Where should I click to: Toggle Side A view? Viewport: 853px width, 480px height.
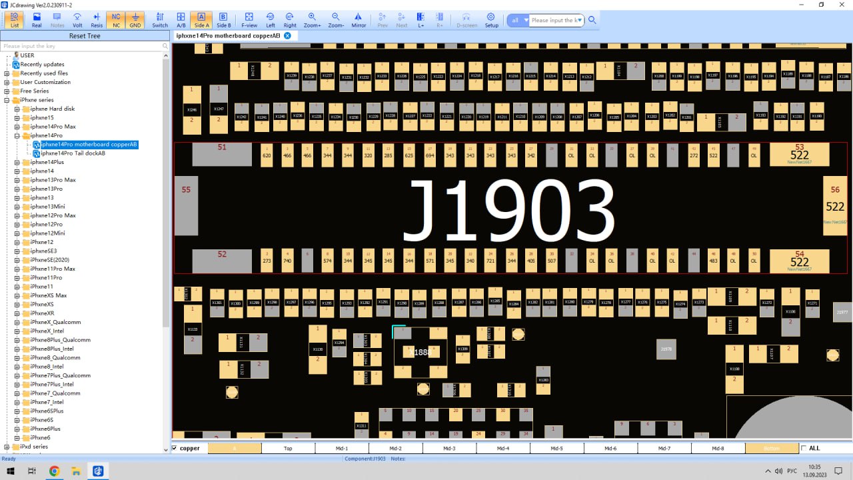pos(202,19)
